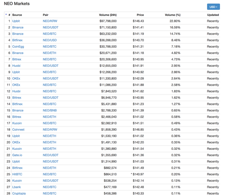The image size is (227, 195).
Task: Open NEO/BTC pair in Lbank row
Action: (50, 187)
